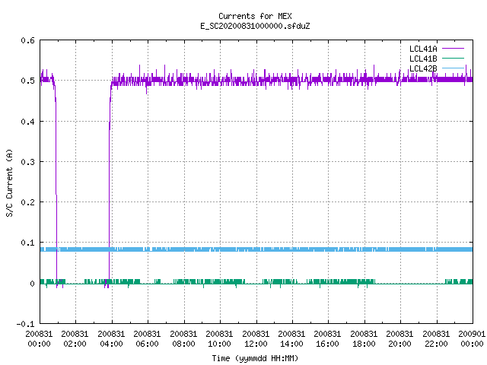Click the y-axis label 'S/C Current (A)'
The height and width of the screenshot is (365, 487).
coord(10,182)
